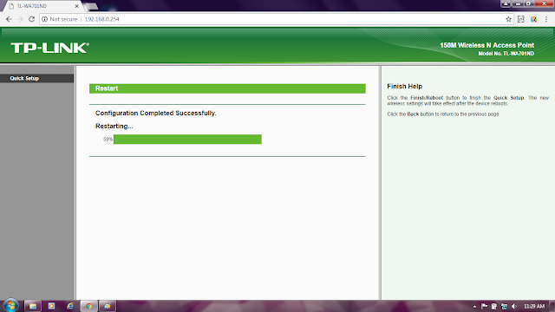Click the Chrome taskbar icon
This screenshot has width=555, height=312.
[x=88, y=306]
